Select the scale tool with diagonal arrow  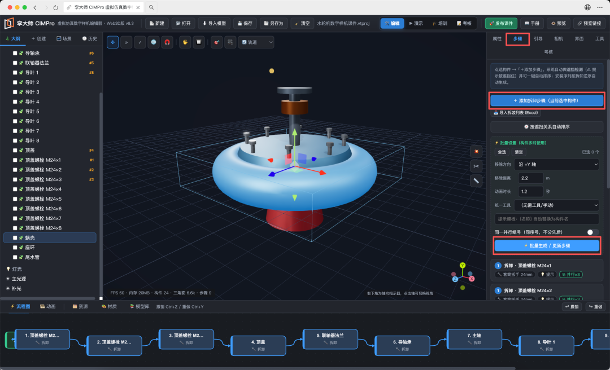(140, 42)
